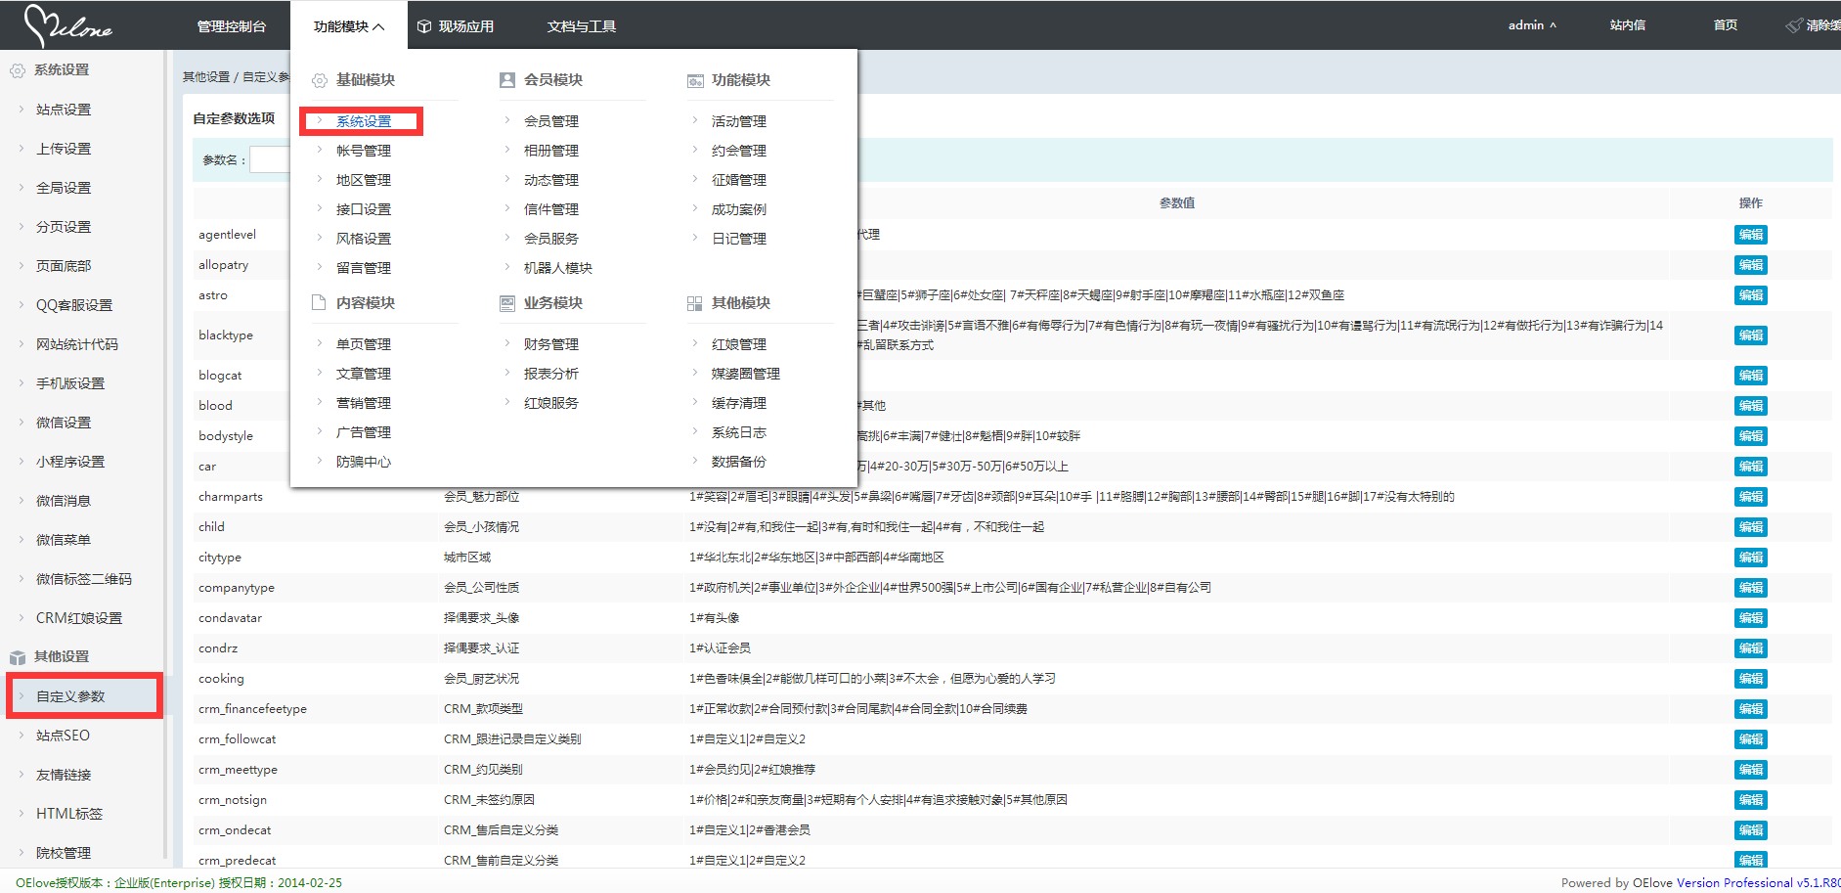1841x893 pixels.
Task: Open 防骗中心 under 内容模块
Action: click(x=364, y=462)
